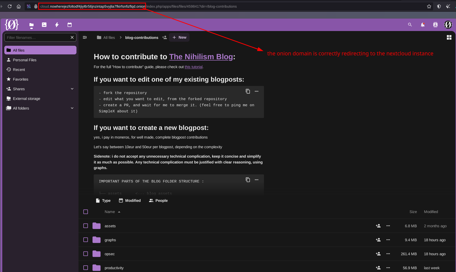The height and width of the screenshot is (272, 456).
Task: Open actions menu for opsec folder
Action: 388,254
